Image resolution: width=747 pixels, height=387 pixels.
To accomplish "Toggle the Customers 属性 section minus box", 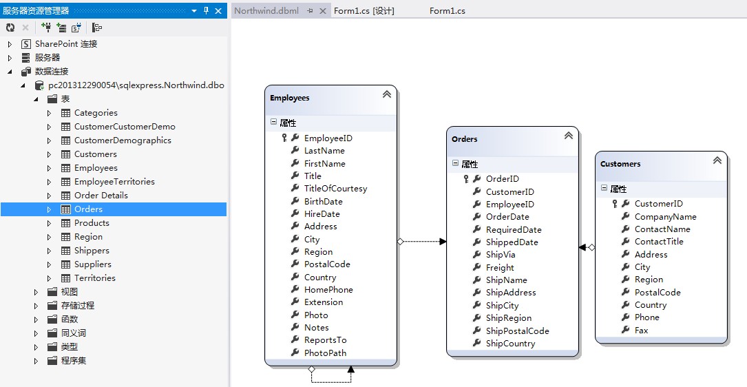I will [604, 188].
